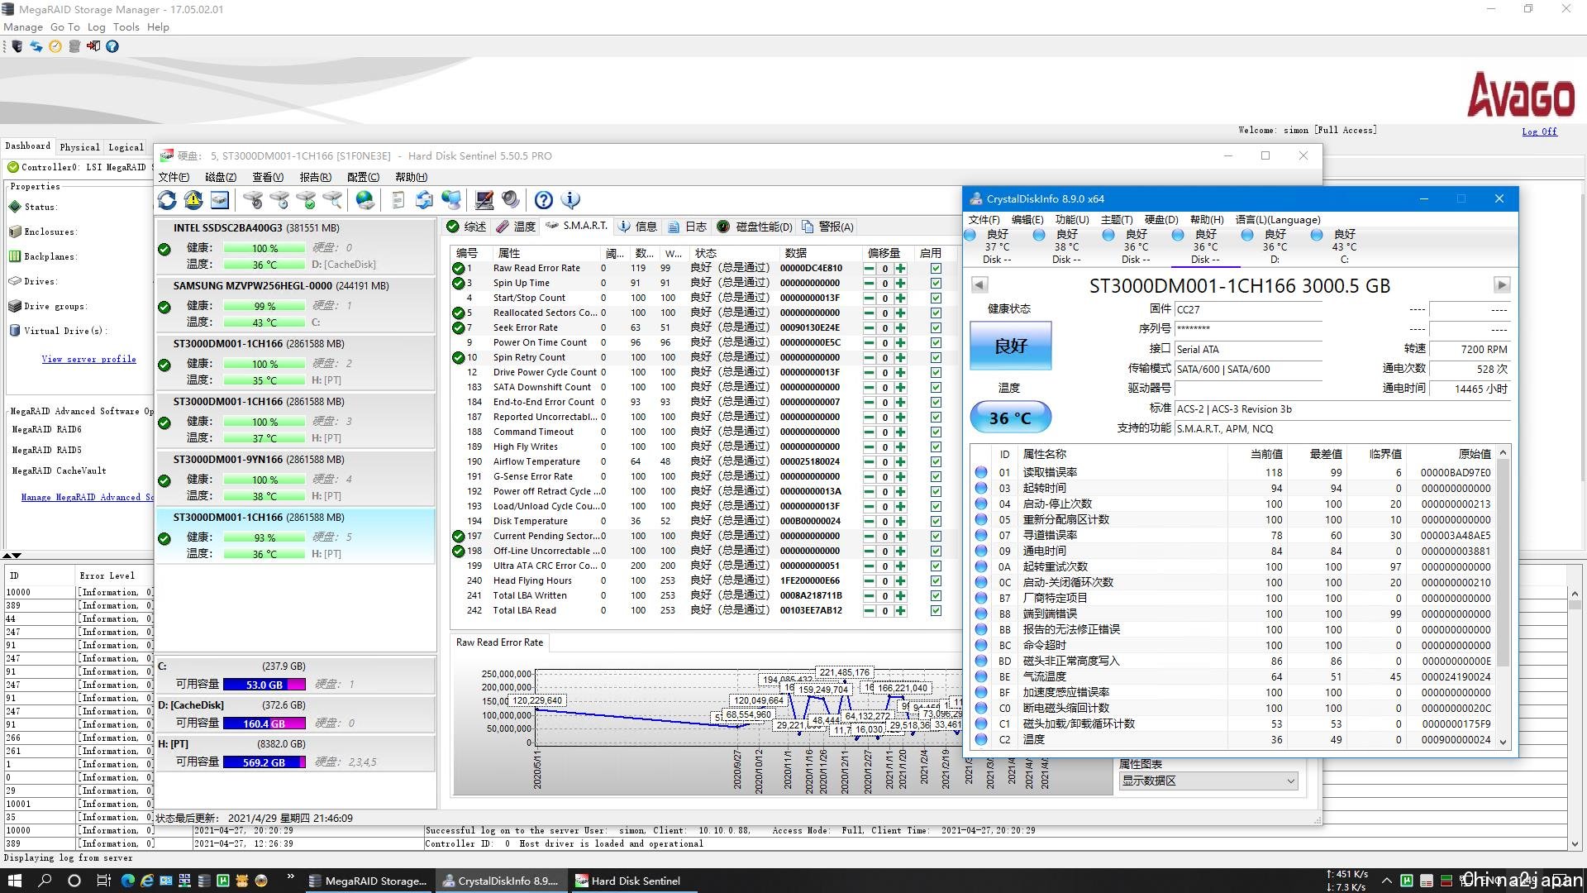Viewport: 1587px width, 893px height.
Task: Switch to the 综述 overview tab
Action: click(466, 227)
